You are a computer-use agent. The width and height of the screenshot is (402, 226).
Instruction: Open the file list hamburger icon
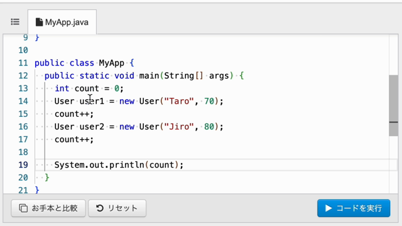coord(15,22)
